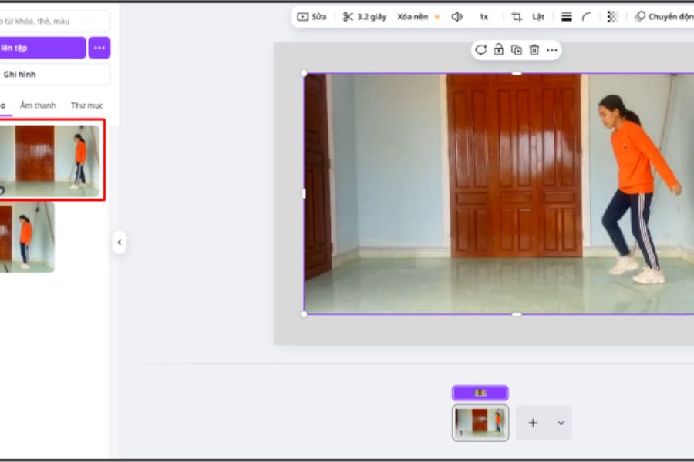Open the line weight border style icon

pos(567,16)
